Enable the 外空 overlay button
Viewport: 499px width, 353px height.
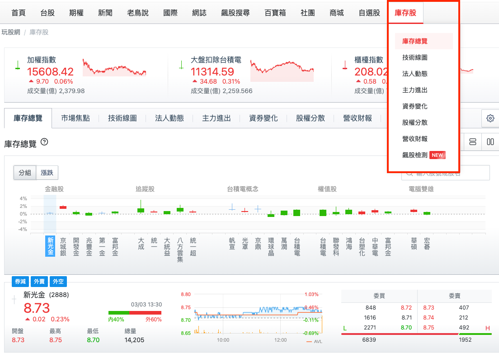coord(58,281)
